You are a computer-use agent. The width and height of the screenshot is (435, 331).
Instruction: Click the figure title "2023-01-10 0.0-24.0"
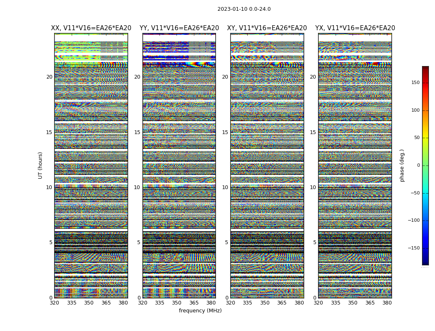[244, 9]
